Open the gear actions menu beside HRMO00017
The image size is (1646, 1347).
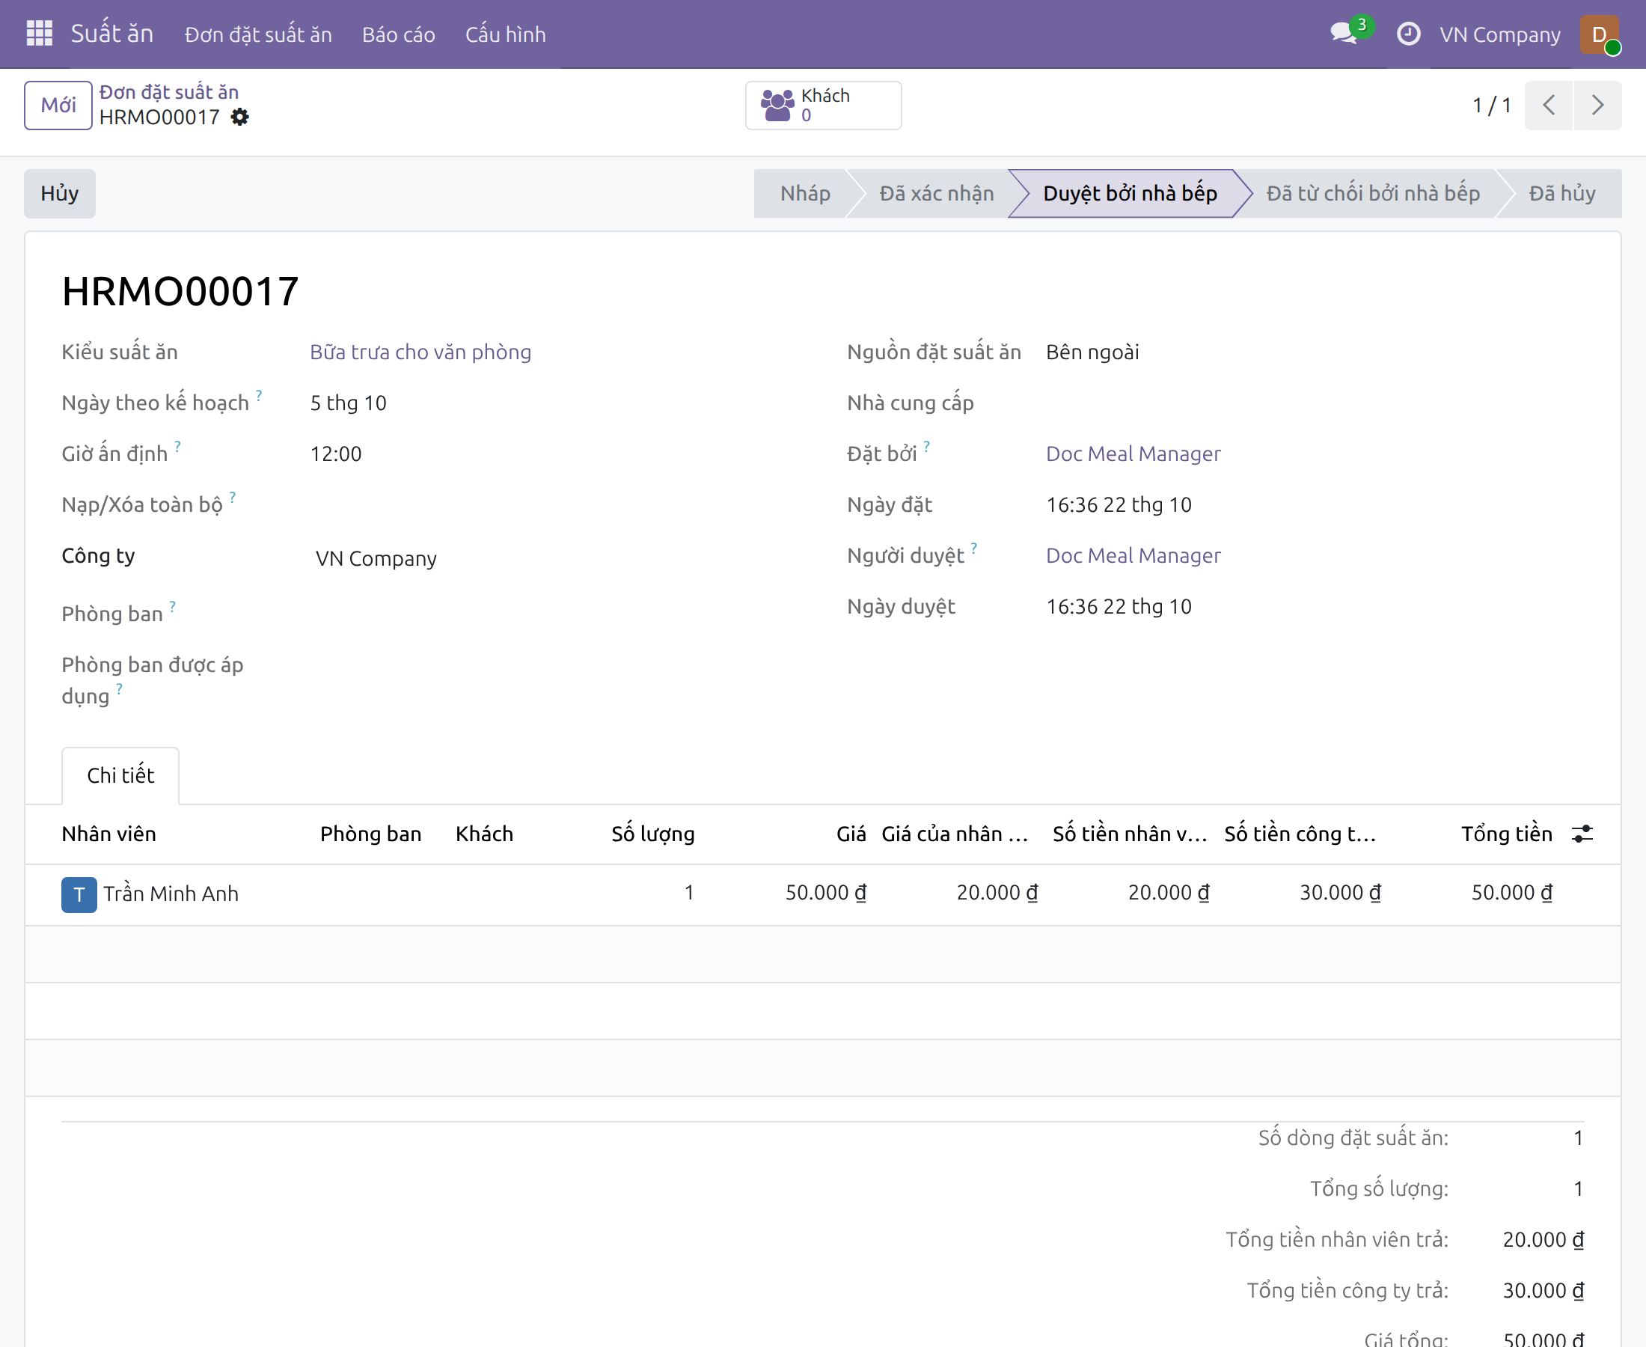(x=240, y=117)
